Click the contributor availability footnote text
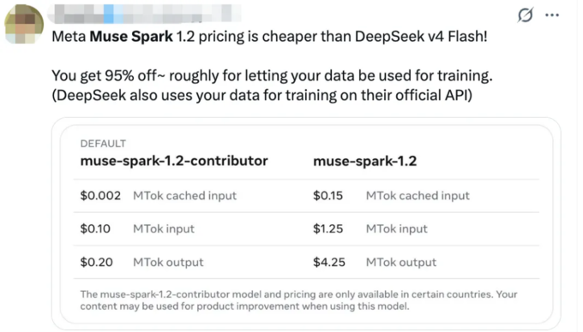The image size is (583, 332). pos(298,300)
